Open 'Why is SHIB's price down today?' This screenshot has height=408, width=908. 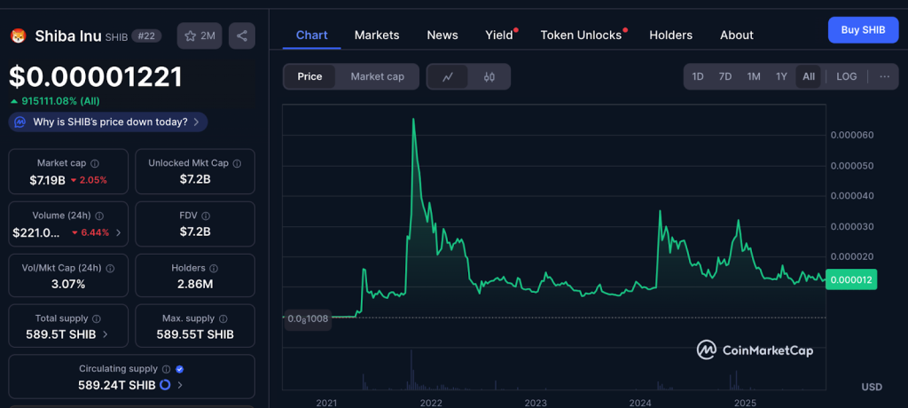(x=108, y=122)
